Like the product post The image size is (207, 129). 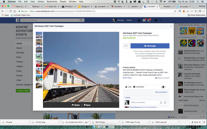(128, 87)
